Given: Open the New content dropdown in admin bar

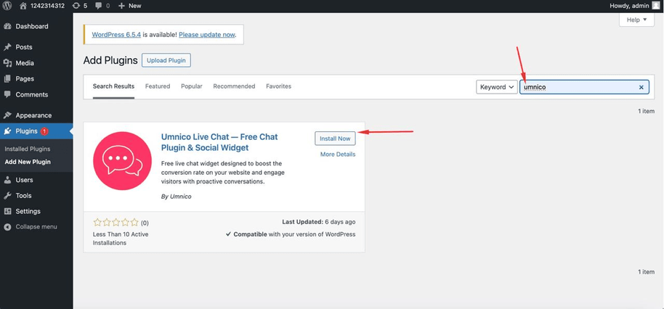Looking at the screenshot, I should tap(130, 6).
